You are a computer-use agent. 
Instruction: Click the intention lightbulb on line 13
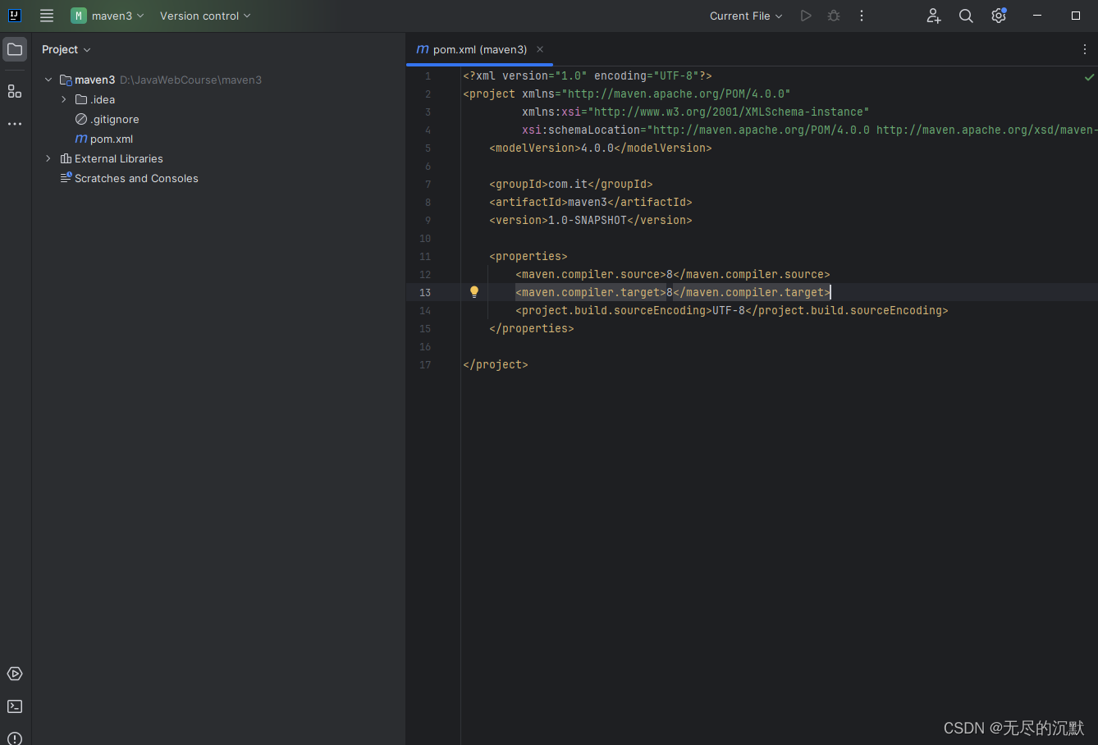pos(474,292)
